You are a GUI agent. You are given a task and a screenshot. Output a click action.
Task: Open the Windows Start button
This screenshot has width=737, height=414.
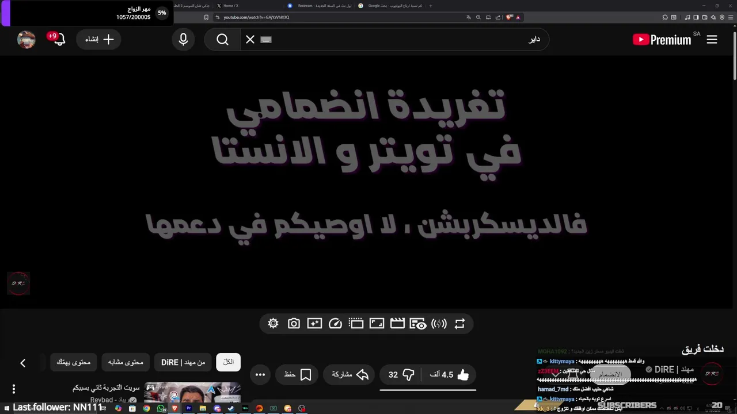coord(6,408)
